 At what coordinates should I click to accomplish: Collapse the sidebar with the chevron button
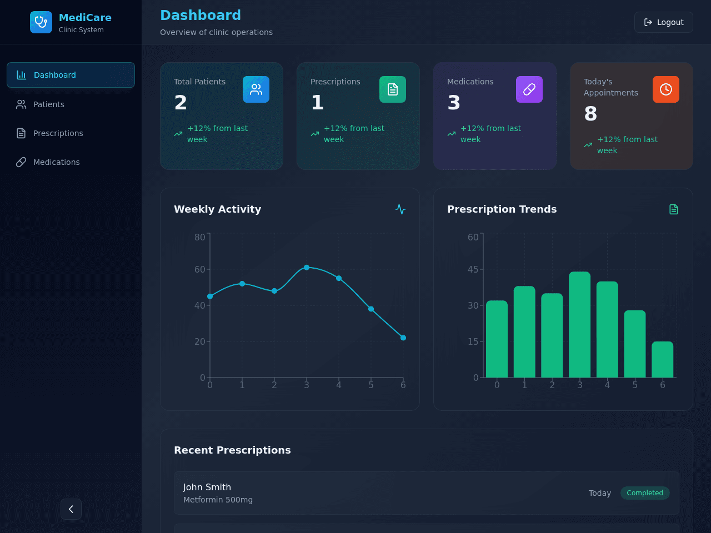pyautogui.click(x=71, y=509)
